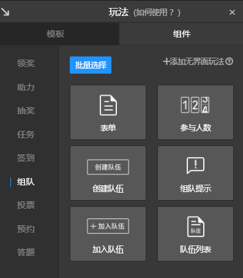Select the 投票 category
Image resolution: width=243 pixels, height=278 pixels.
(x=26, y=205)
